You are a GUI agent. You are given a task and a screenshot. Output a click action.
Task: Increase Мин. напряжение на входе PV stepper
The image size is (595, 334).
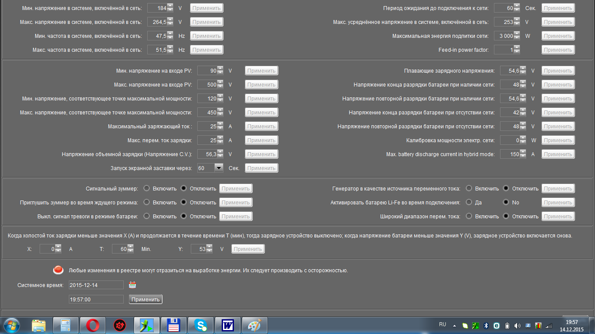220,68
